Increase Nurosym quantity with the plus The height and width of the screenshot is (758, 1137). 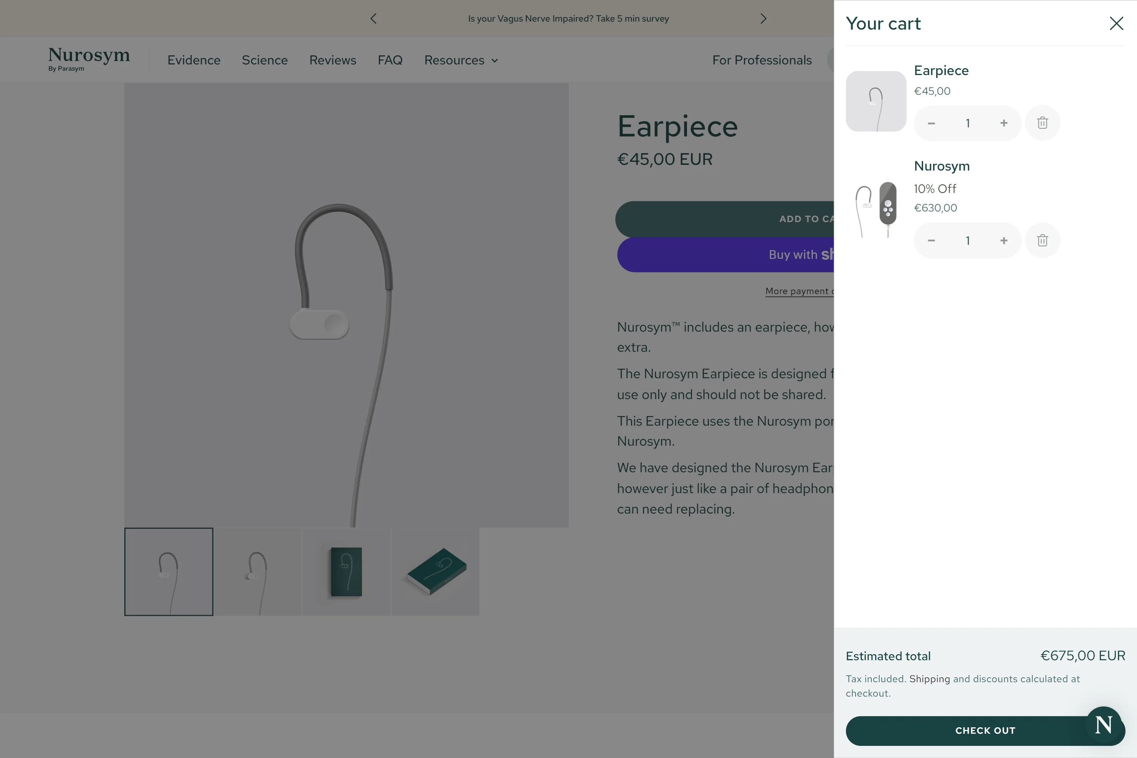[x=1004, y=240]
